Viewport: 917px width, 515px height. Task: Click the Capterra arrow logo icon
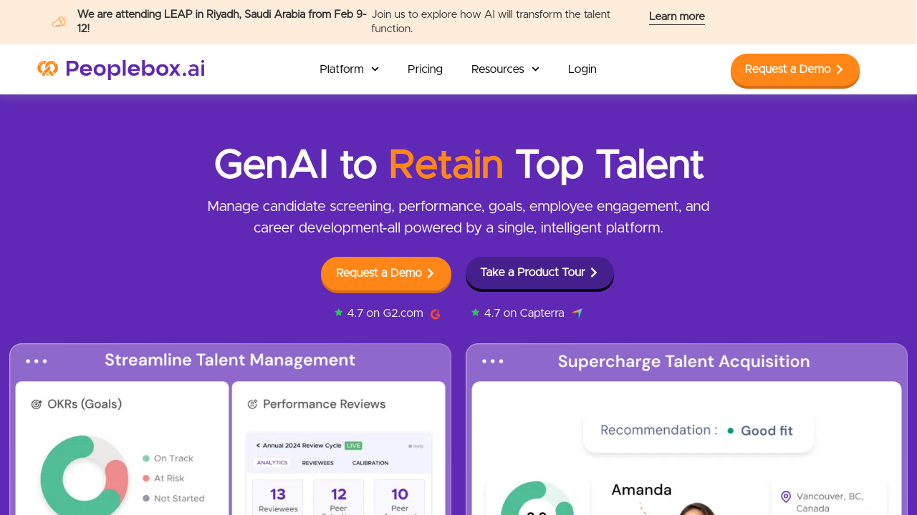[x=577, y=313]
